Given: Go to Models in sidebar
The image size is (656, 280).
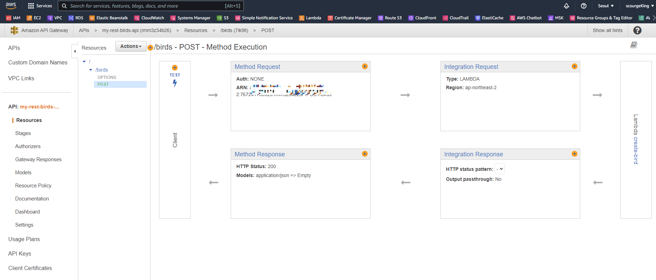Looking at the screenshot, I should tap(23, 173).
